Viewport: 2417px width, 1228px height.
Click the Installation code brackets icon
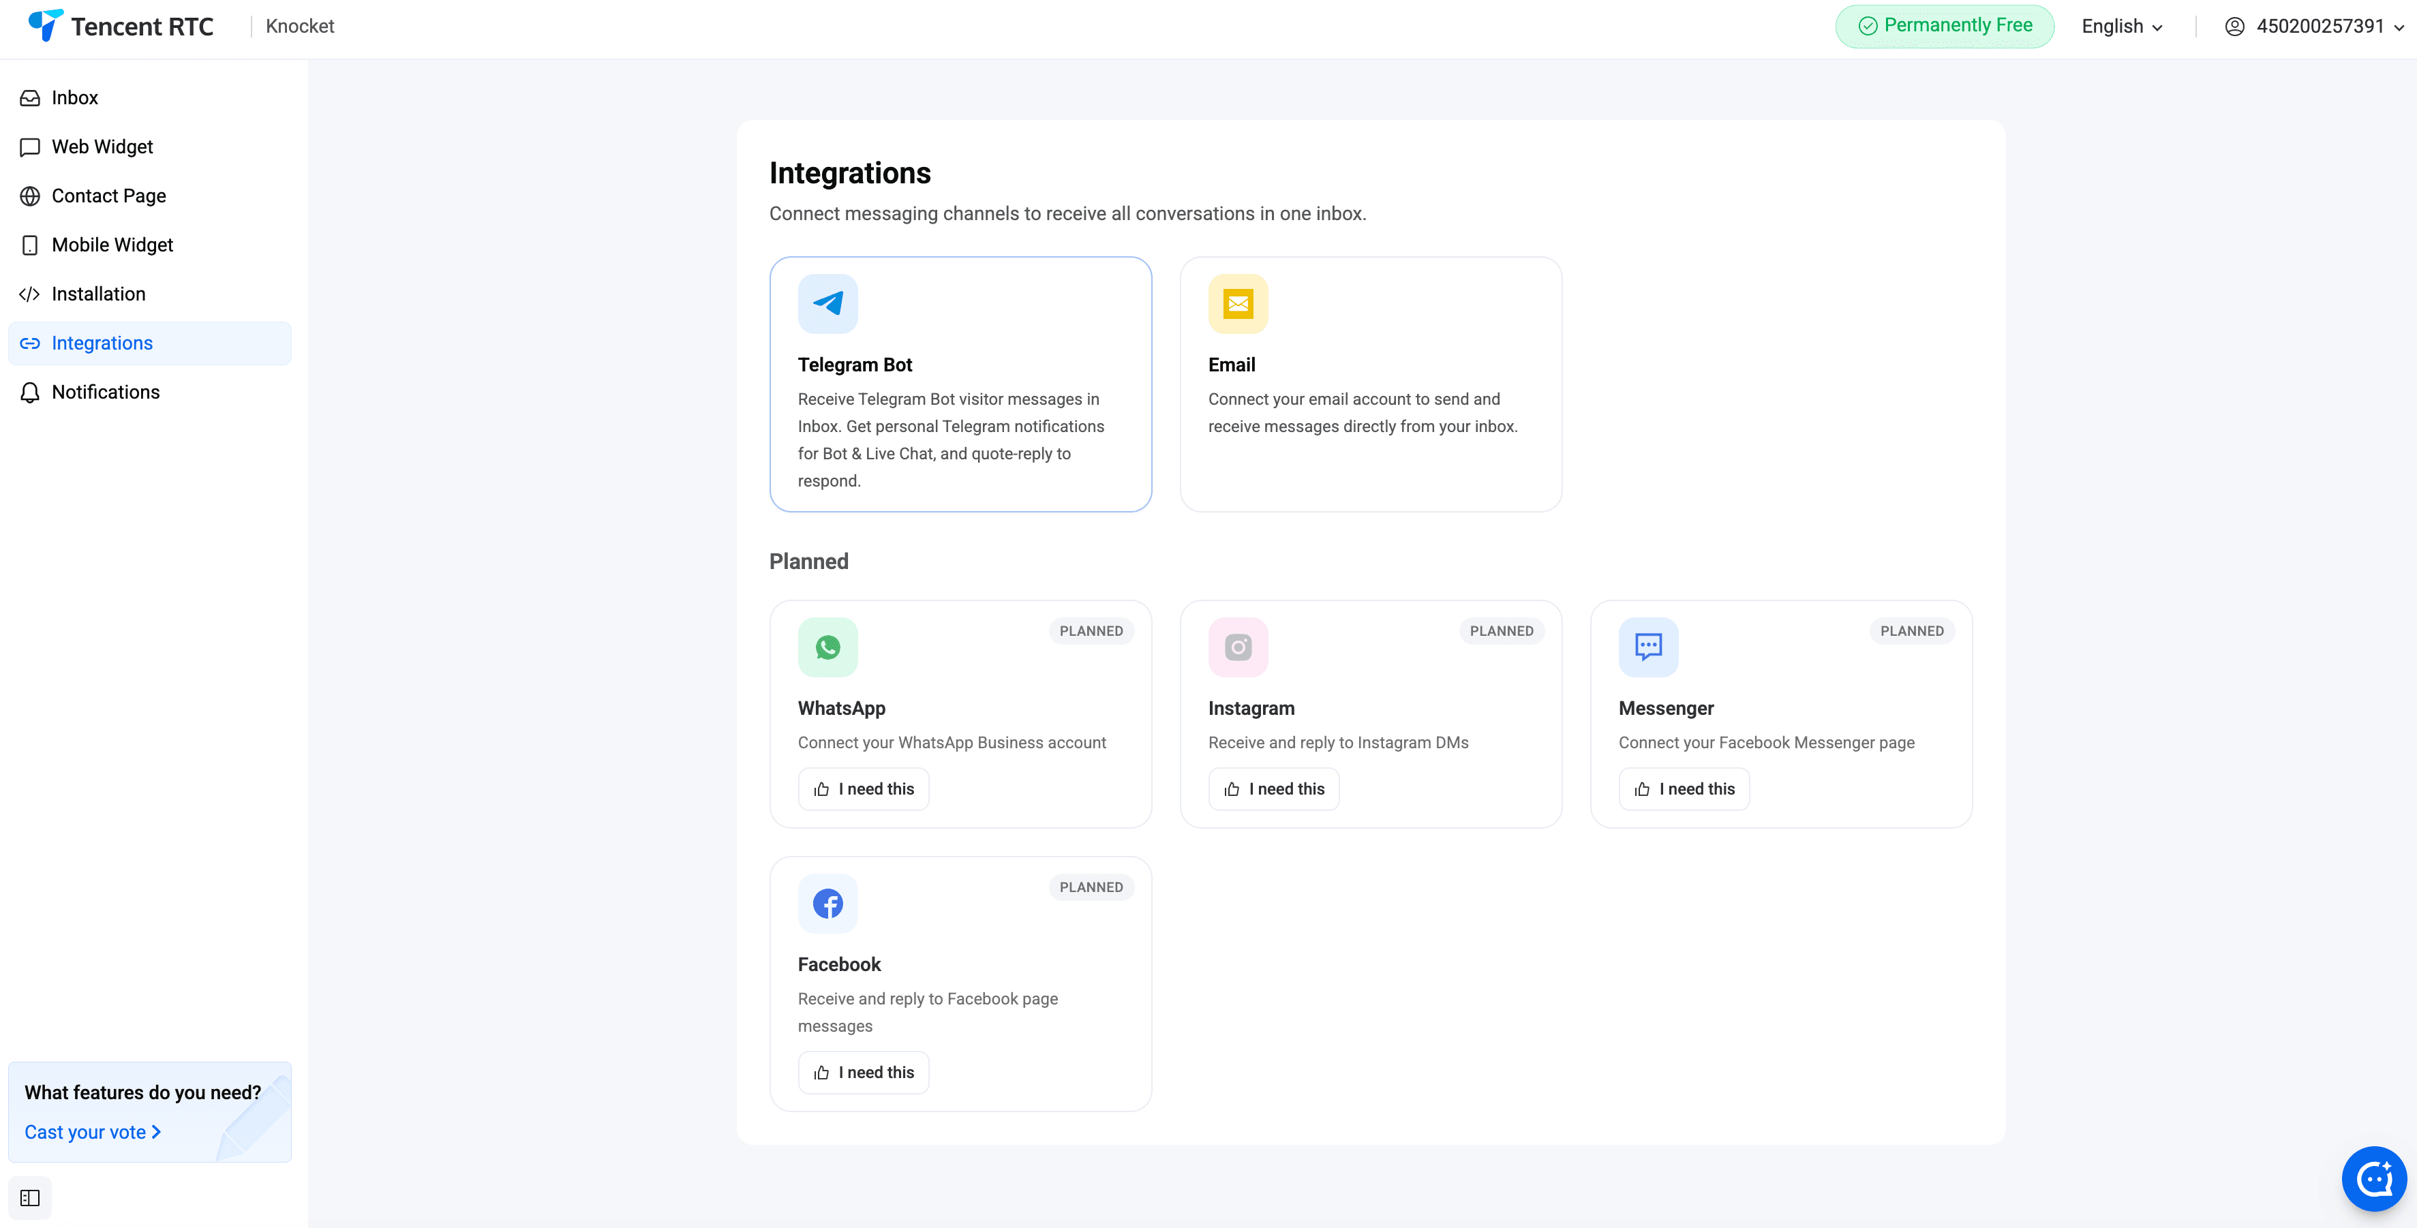coord(30,294)
